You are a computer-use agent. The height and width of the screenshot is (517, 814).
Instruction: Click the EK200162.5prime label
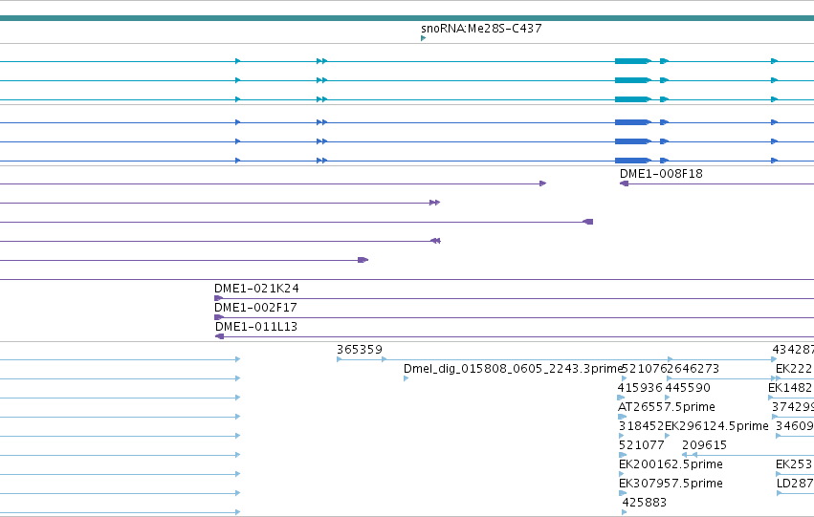(671, 464)
